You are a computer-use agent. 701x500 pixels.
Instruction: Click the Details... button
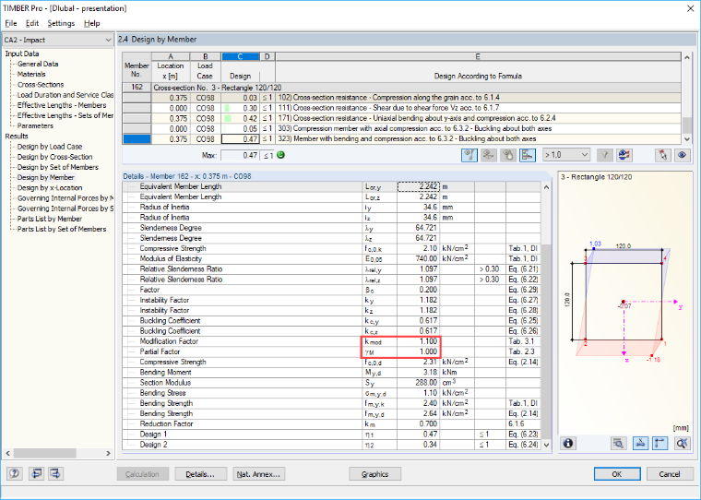click(200, 474)
